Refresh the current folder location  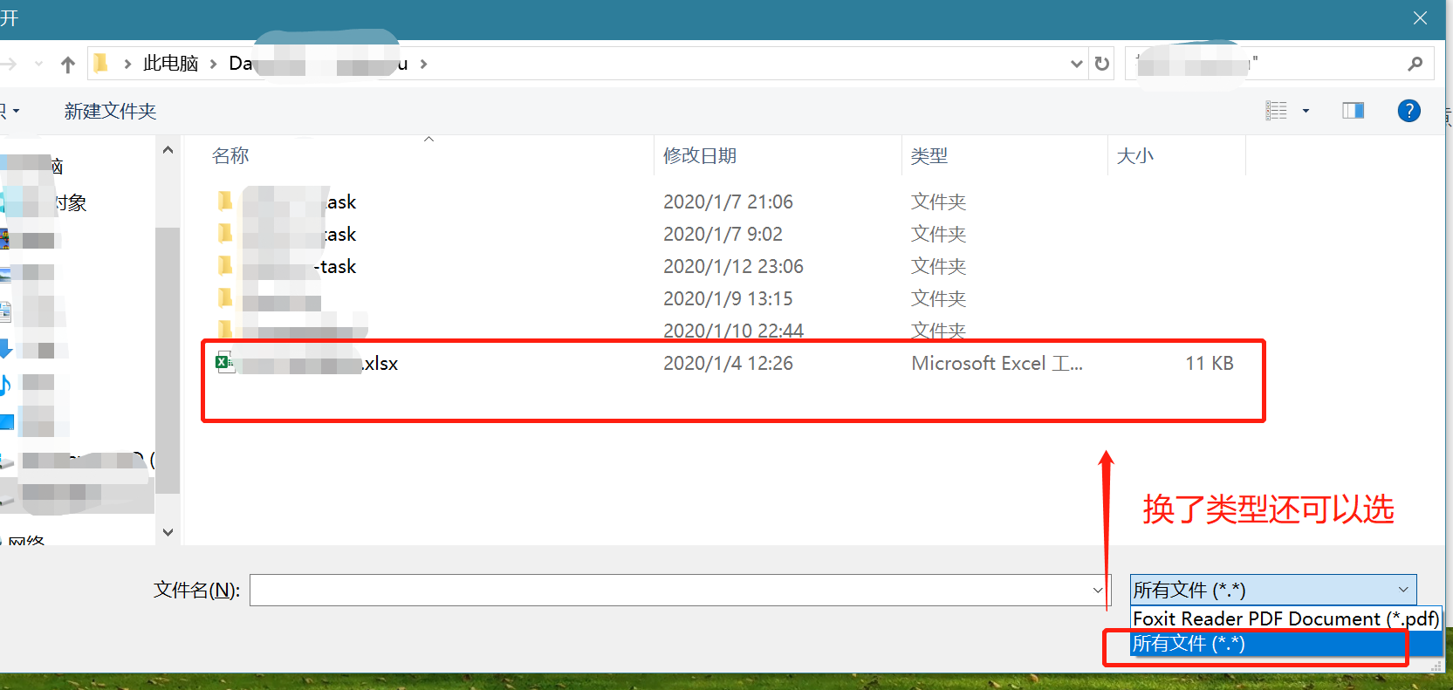pyautogui.click(x=1102, y=64)
